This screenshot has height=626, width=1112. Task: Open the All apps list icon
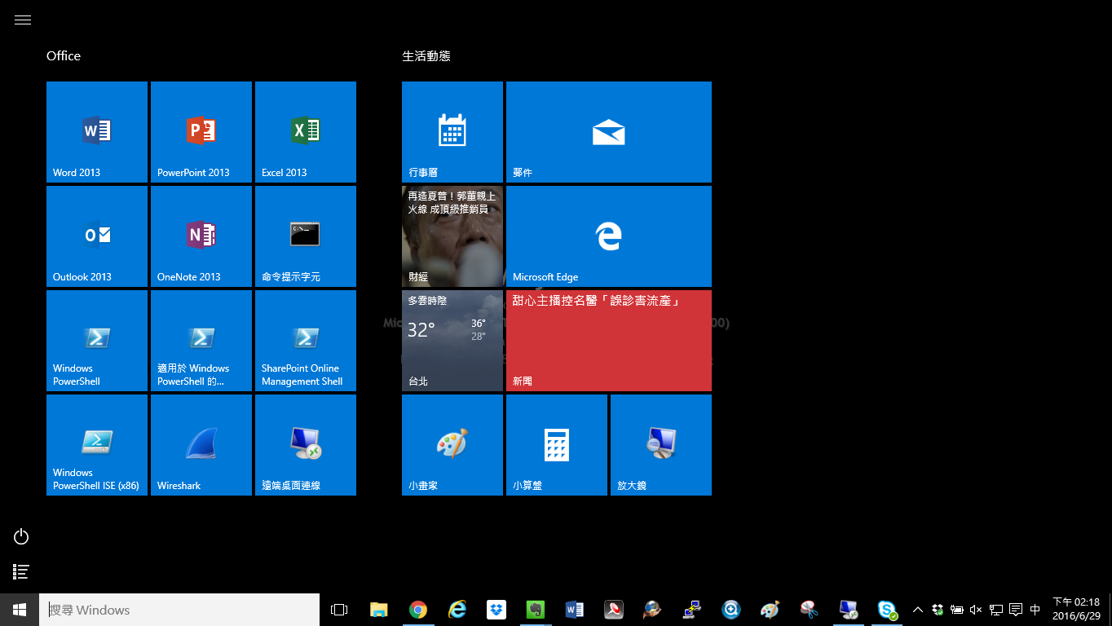(x=21, y=572)
